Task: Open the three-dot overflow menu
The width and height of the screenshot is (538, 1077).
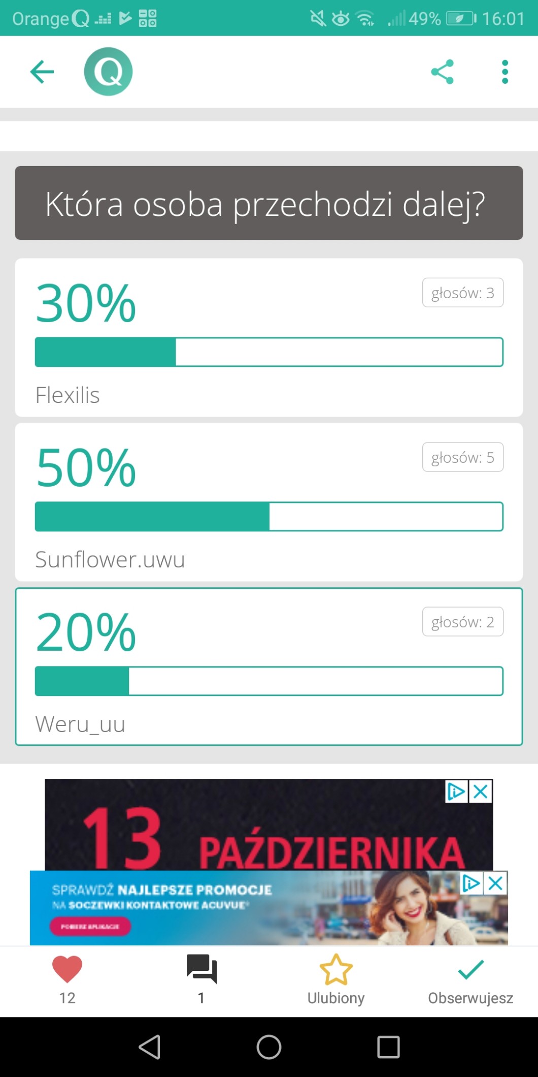Action: 505,72
